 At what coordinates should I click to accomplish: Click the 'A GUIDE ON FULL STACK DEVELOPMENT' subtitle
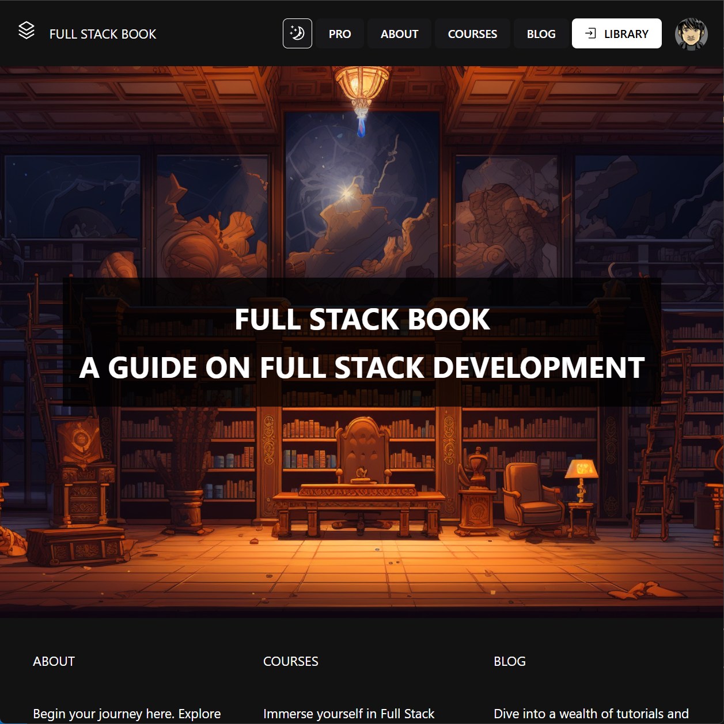pyautogui.click(x=362, y=367)
